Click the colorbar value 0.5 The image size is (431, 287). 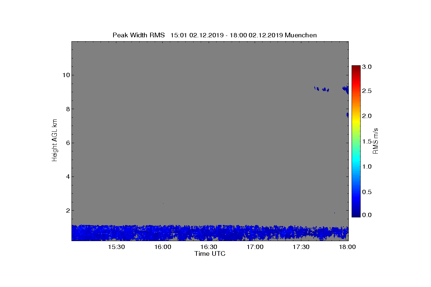pyautogui.click(x=367, y=192)
